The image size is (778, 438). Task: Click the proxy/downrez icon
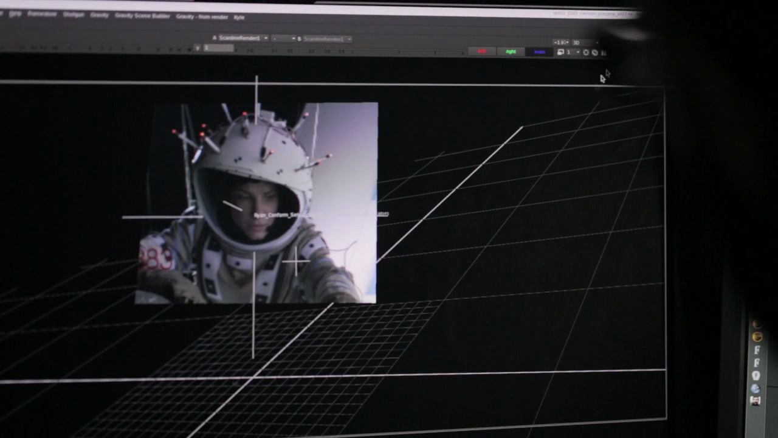coord(560,52)
